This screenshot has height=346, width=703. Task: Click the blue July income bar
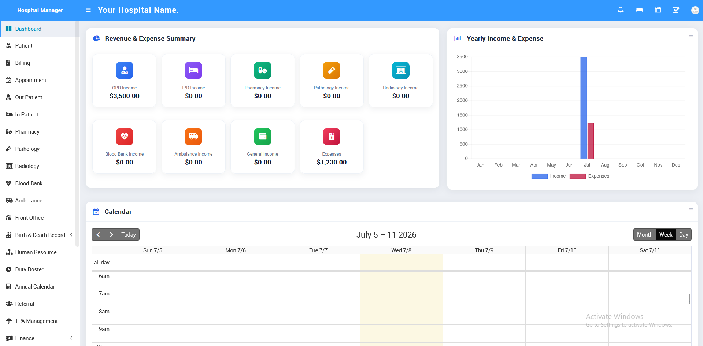point(584,108)
